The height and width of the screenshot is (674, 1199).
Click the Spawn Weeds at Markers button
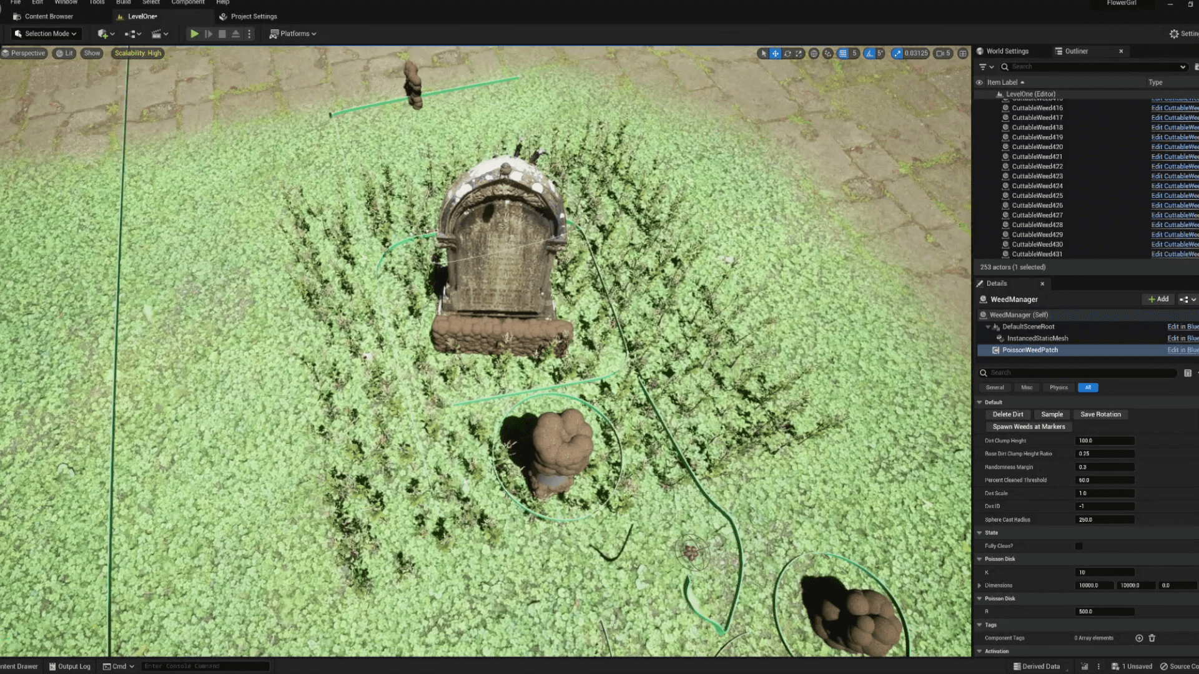1029,427
